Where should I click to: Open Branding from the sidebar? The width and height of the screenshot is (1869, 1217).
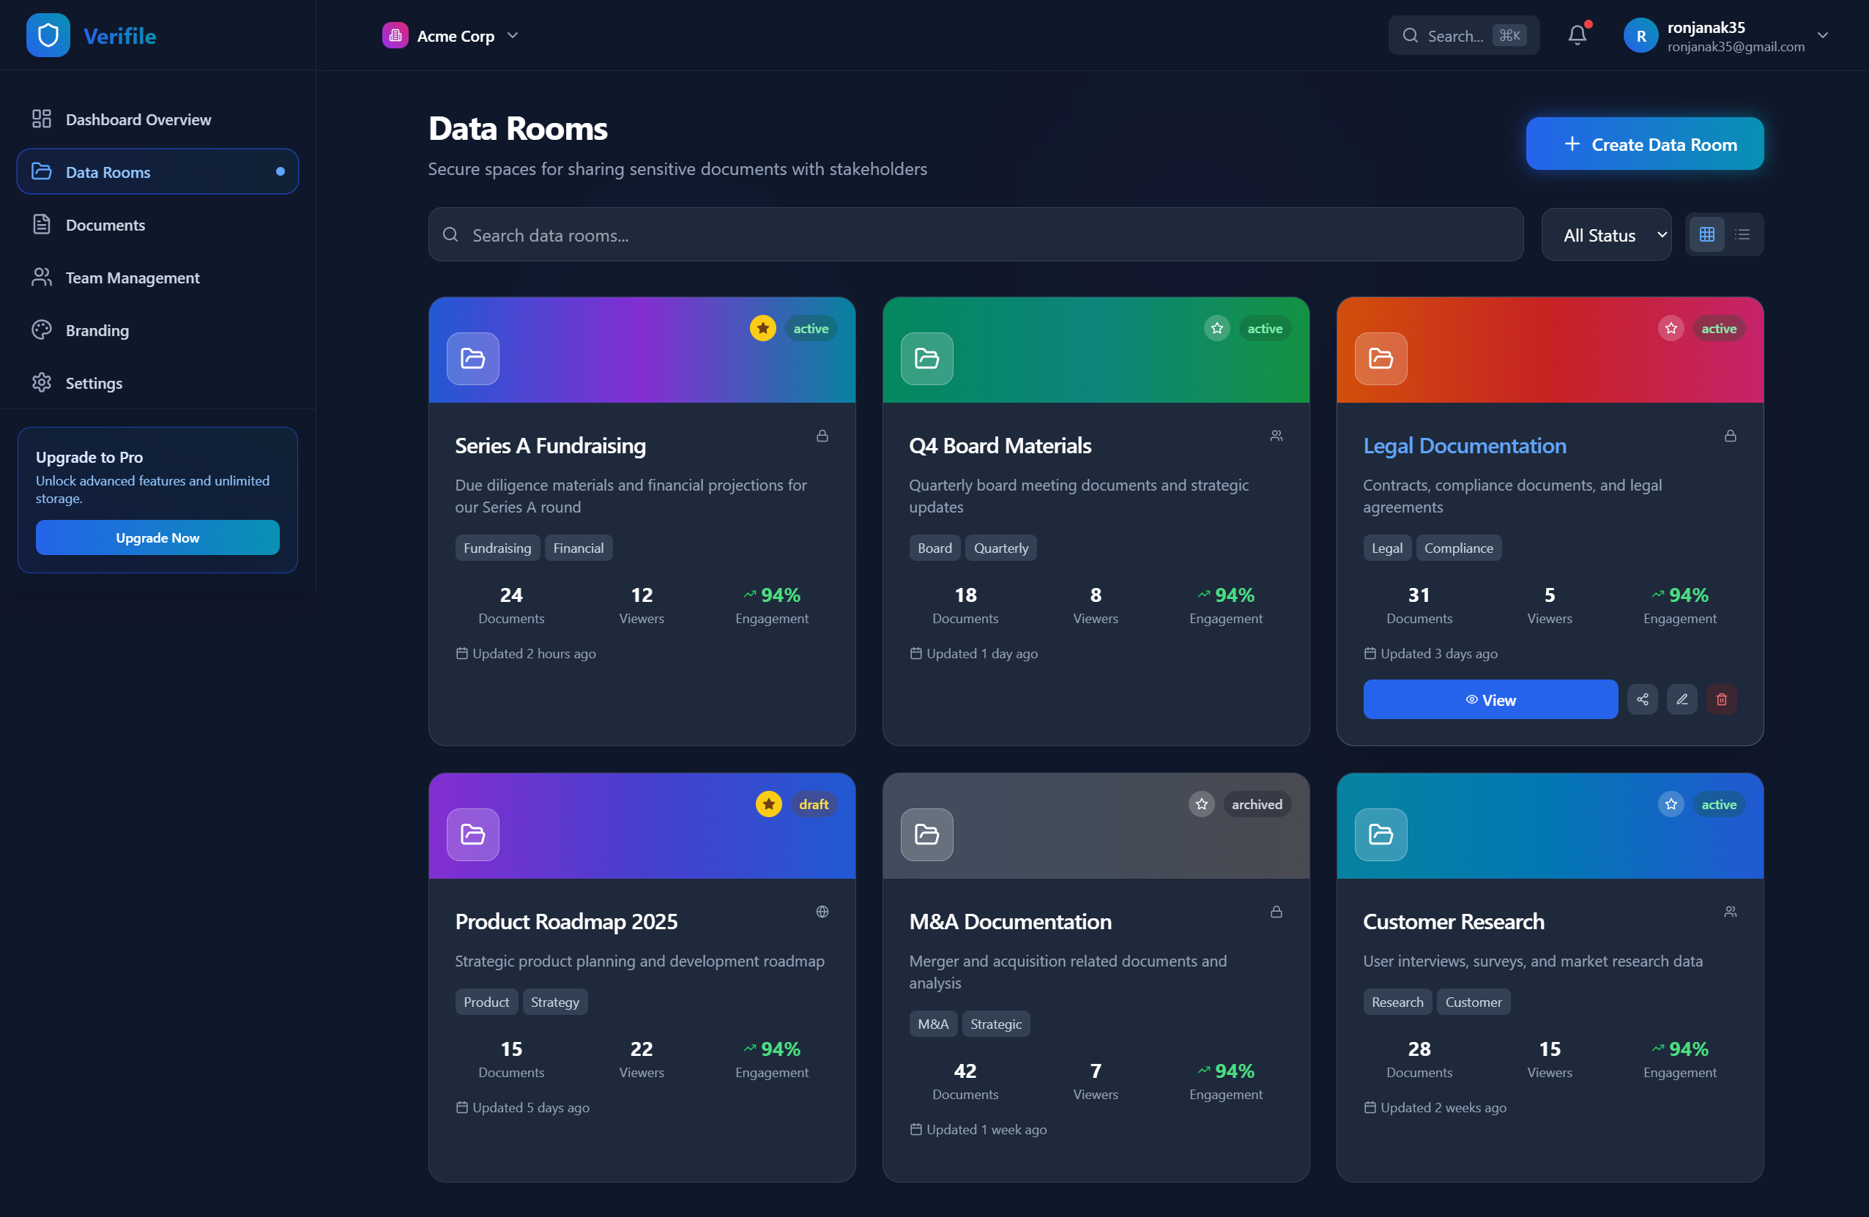pos(97,330)
